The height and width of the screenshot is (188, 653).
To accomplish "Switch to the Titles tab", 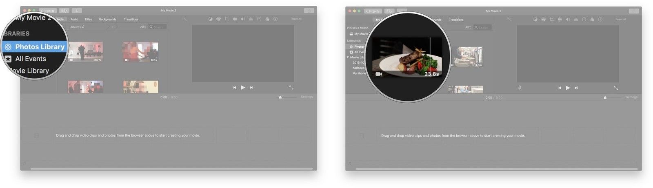I will tap(88, 19).
